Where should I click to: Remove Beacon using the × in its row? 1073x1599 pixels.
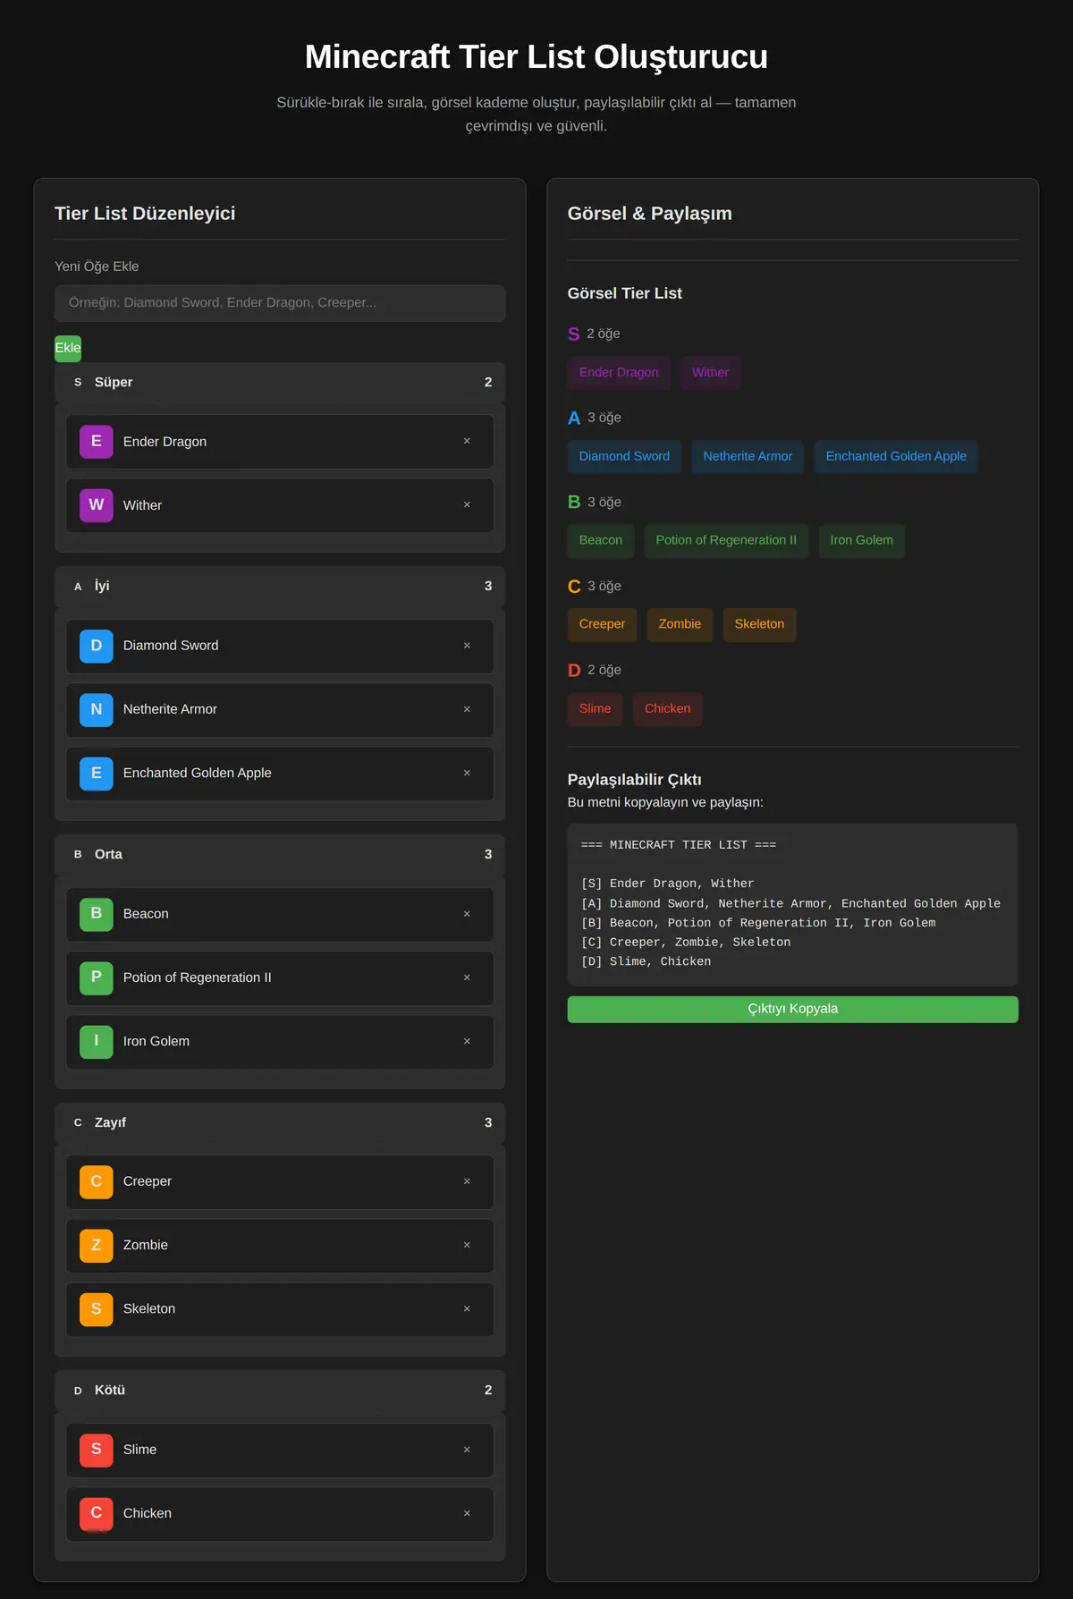pos(467,914)
